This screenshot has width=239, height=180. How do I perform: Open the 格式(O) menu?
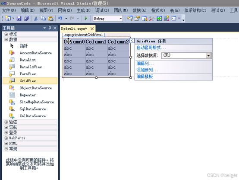(x=158, y=10)
